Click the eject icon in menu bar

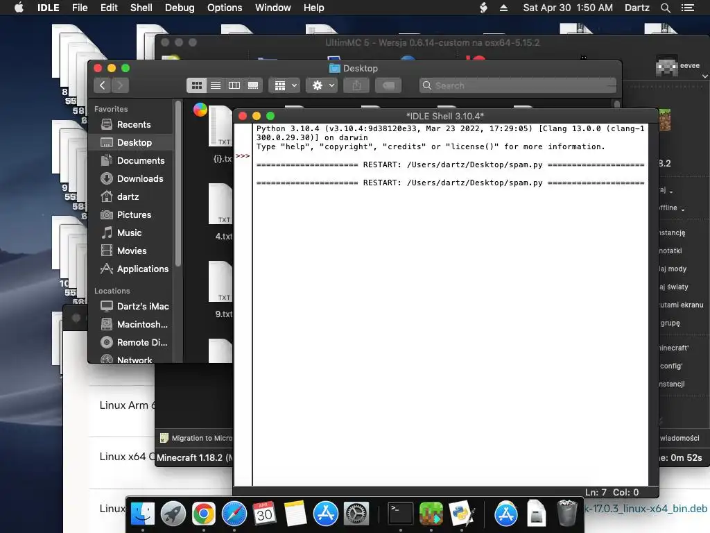503,8
